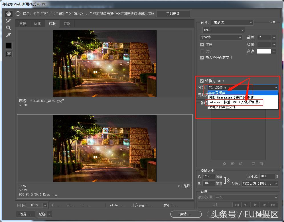Select the Slice Select tool
Viewport: 284px width, 222px height.
point(8,21)
